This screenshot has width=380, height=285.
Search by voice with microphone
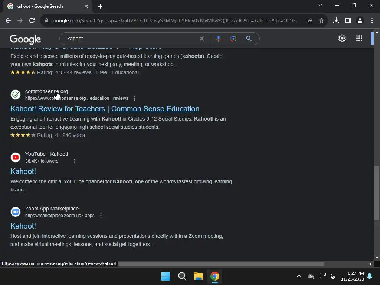(x=218, y=39)
